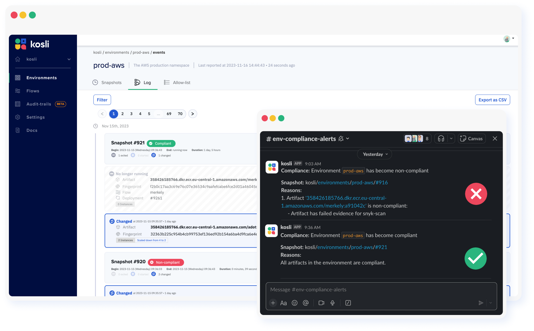
Task: Click 'Scaled down from 4 to 2' label
Action: (x=151, y=241)
